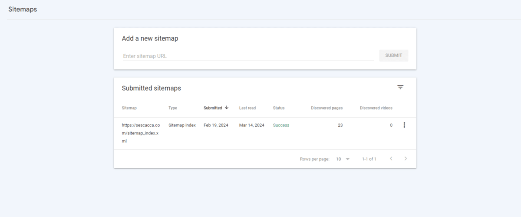The height and width of the screenshot is (217, 521).
Task: Click the Mar 14, 2024 last read date
Action: (x=251, y=125)
